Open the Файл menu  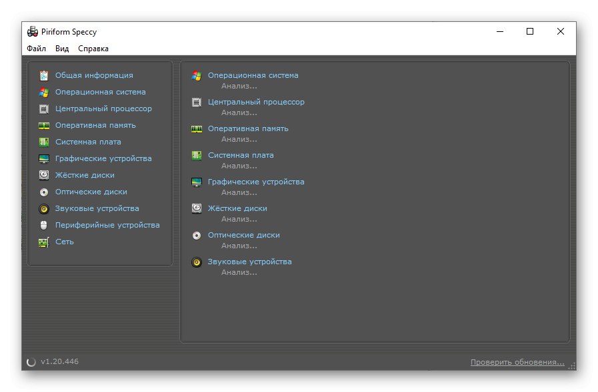[x=37, y=49]
